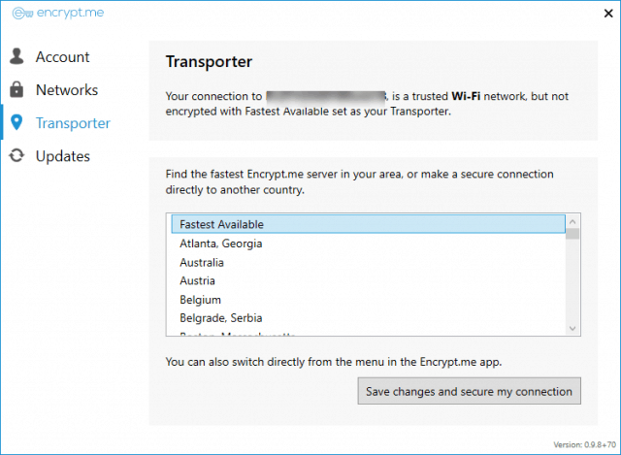The image size is (621, 455).
Task: Select Atlanta, Georgia server
Action: [369, 244]
